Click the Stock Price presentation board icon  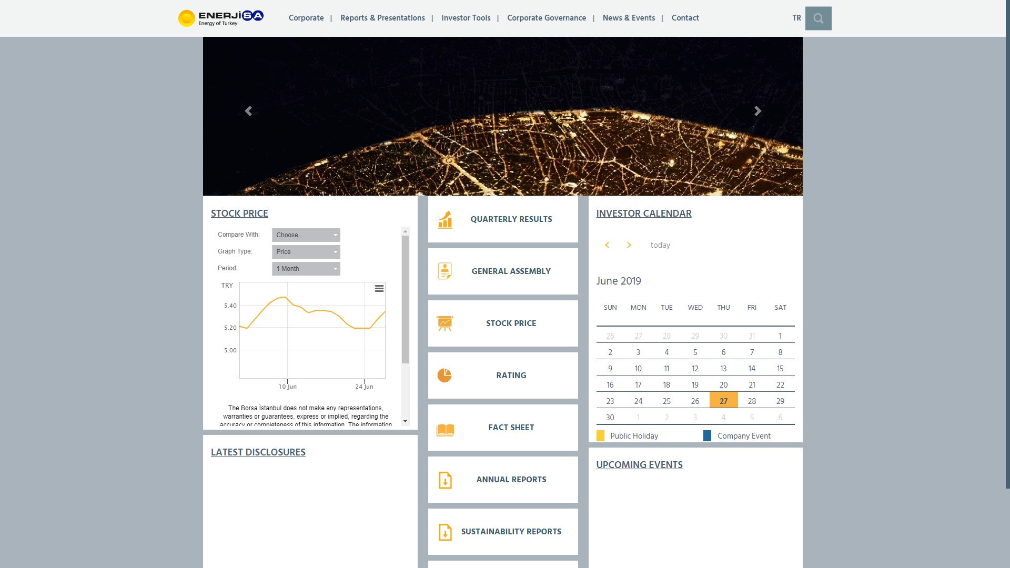pyautogui.click(x=445, y=323)
